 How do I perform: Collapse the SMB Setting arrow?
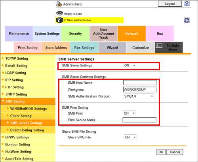point(3,101)
